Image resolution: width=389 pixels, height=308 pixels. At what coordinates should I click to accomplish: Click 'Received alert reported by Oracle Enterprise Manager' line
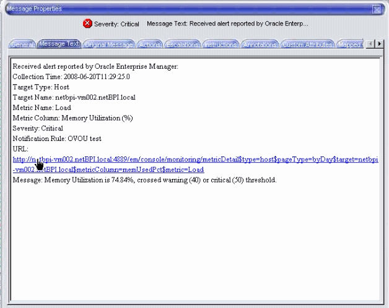pos(95,66)
